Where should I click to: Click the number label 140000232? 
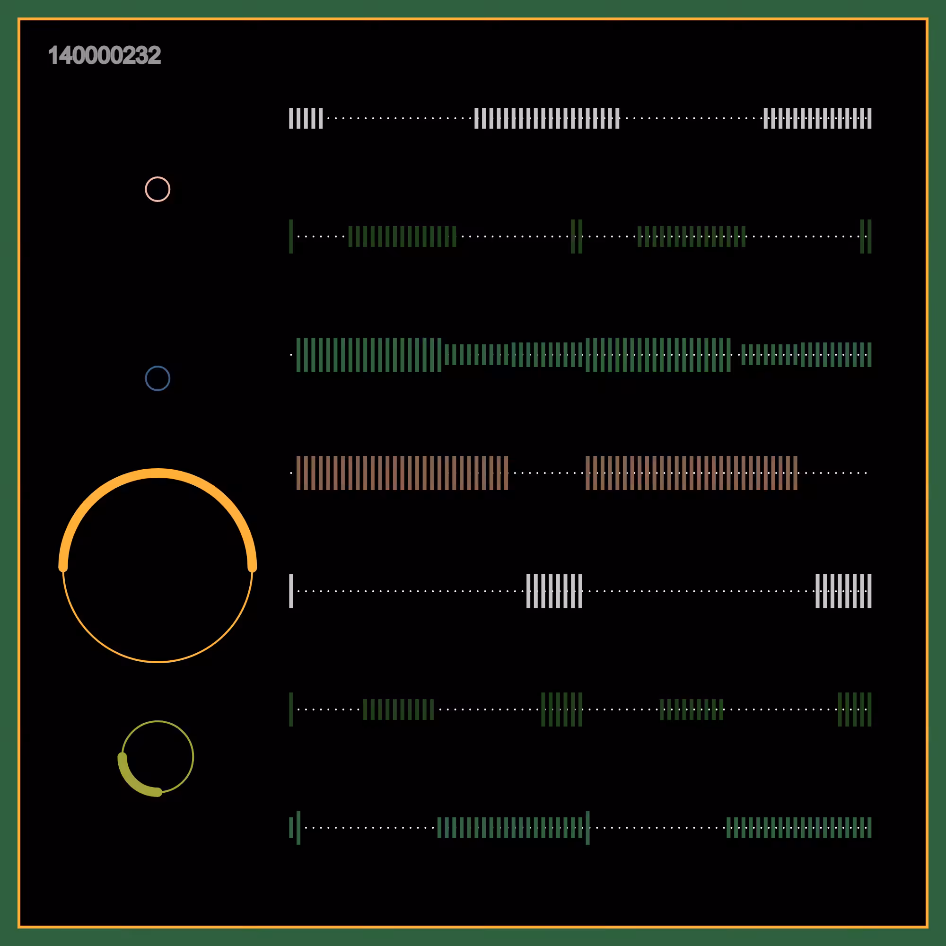104,55
